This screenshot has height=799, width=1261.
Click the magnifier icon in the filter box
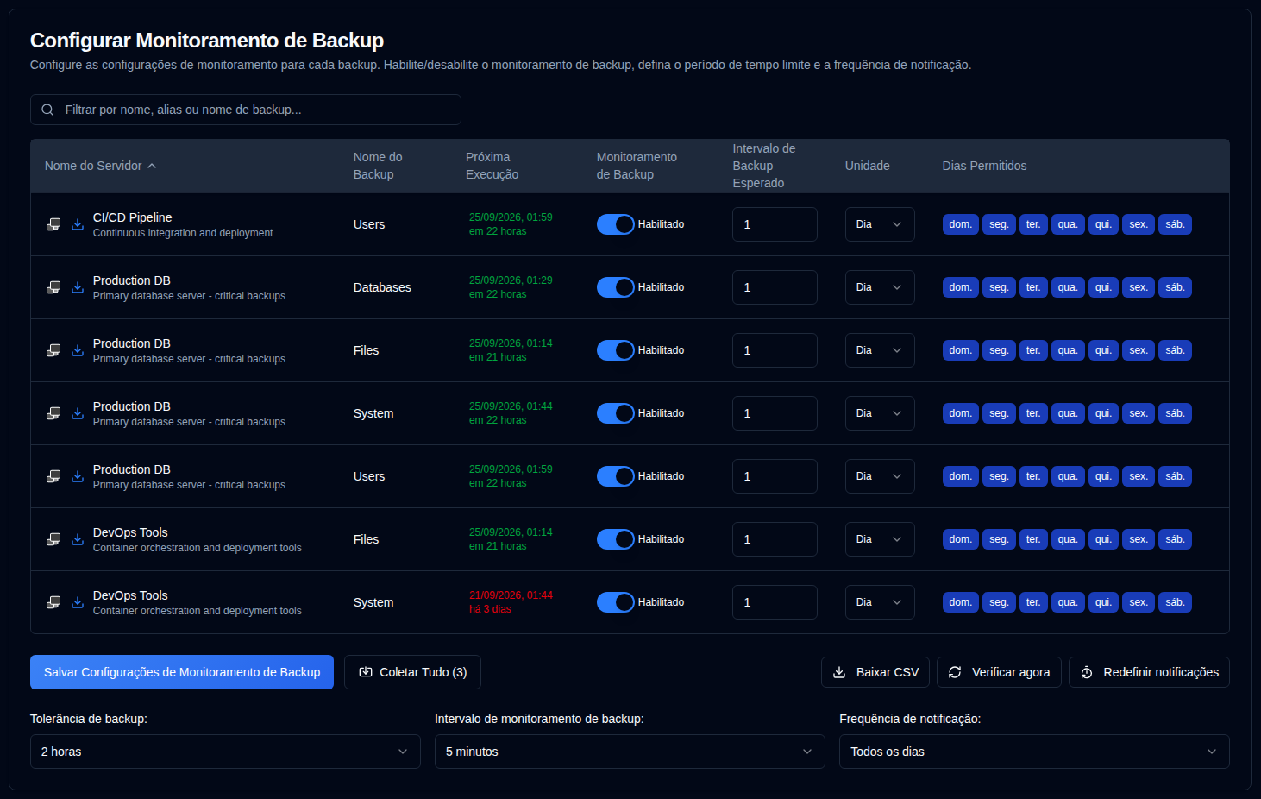(x=47, y=110)
